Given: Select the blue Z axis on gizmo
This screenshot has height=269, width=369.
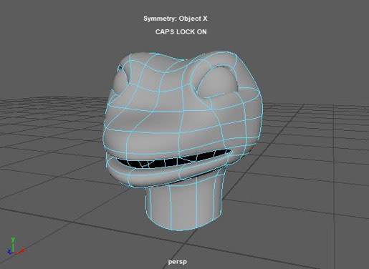Looking at the screenshot, I should (10, 252).
